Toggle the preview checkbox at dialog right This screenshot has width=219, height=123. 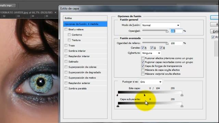pyautogui.click(x=213, y=37)
